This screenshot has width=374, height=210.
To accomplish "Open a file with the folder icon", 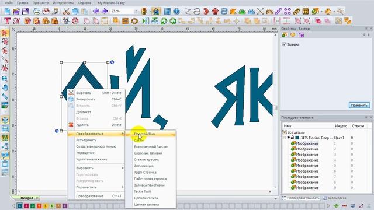I will click(16, 11).
